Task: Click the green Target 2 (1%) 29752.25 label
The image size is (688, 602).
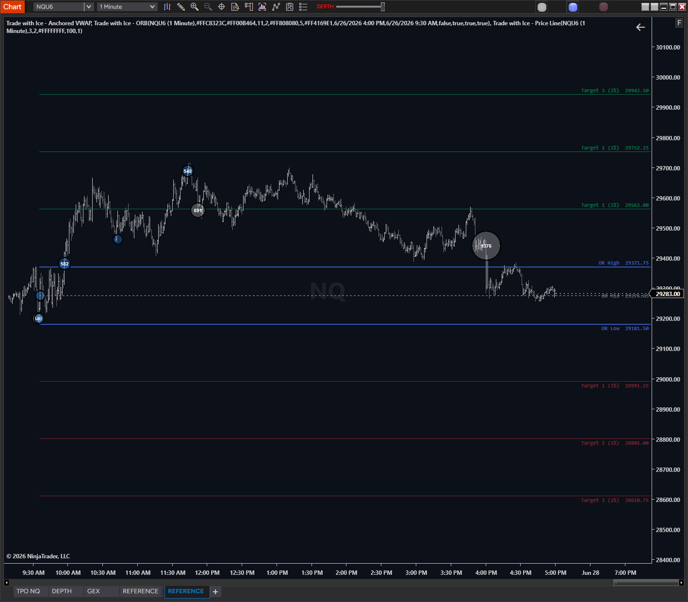Action: [x=615, y=148]
